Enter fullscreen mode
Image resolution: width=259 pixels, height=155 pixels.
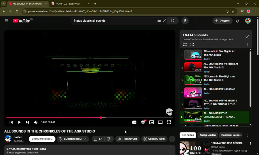(x=169, y=122)
